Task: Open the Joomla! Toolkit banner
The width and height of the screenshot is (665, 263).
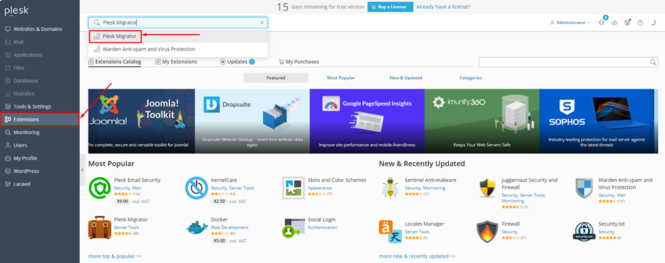Action: [142, 121]
